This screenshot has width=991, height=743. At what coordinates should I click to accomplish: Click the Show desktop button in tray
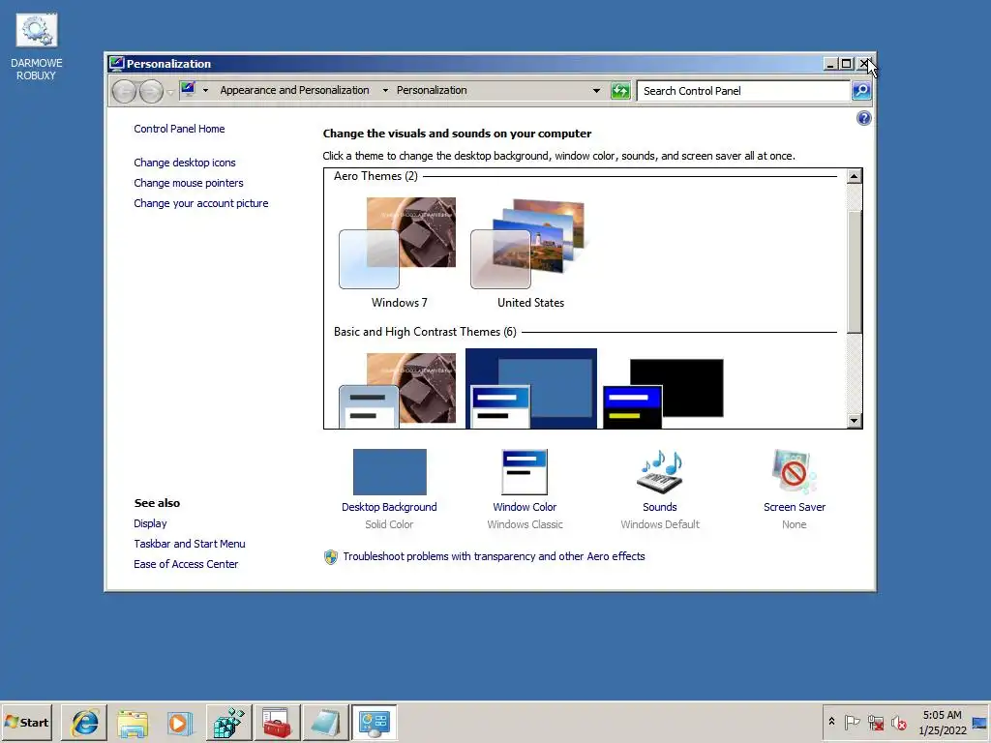point(980,722)
